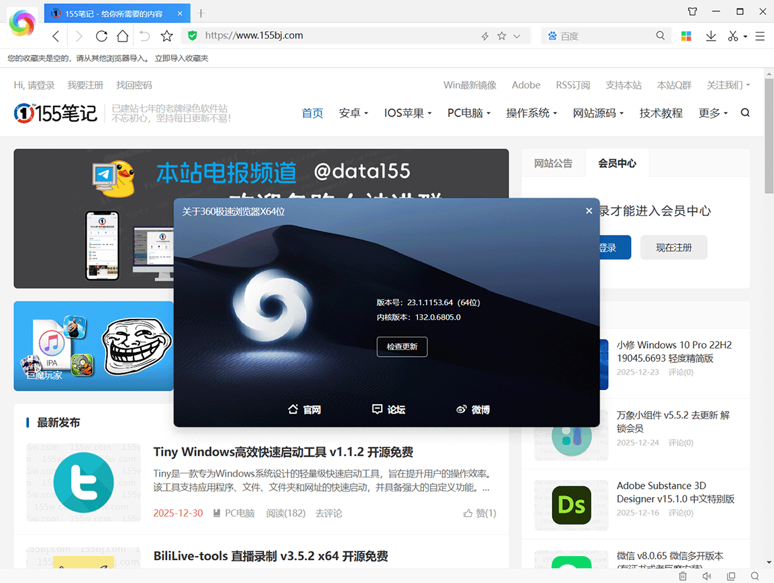Open the browser skin shirt icon
This screenshot has width=774, height=583.
coord(692,12)
